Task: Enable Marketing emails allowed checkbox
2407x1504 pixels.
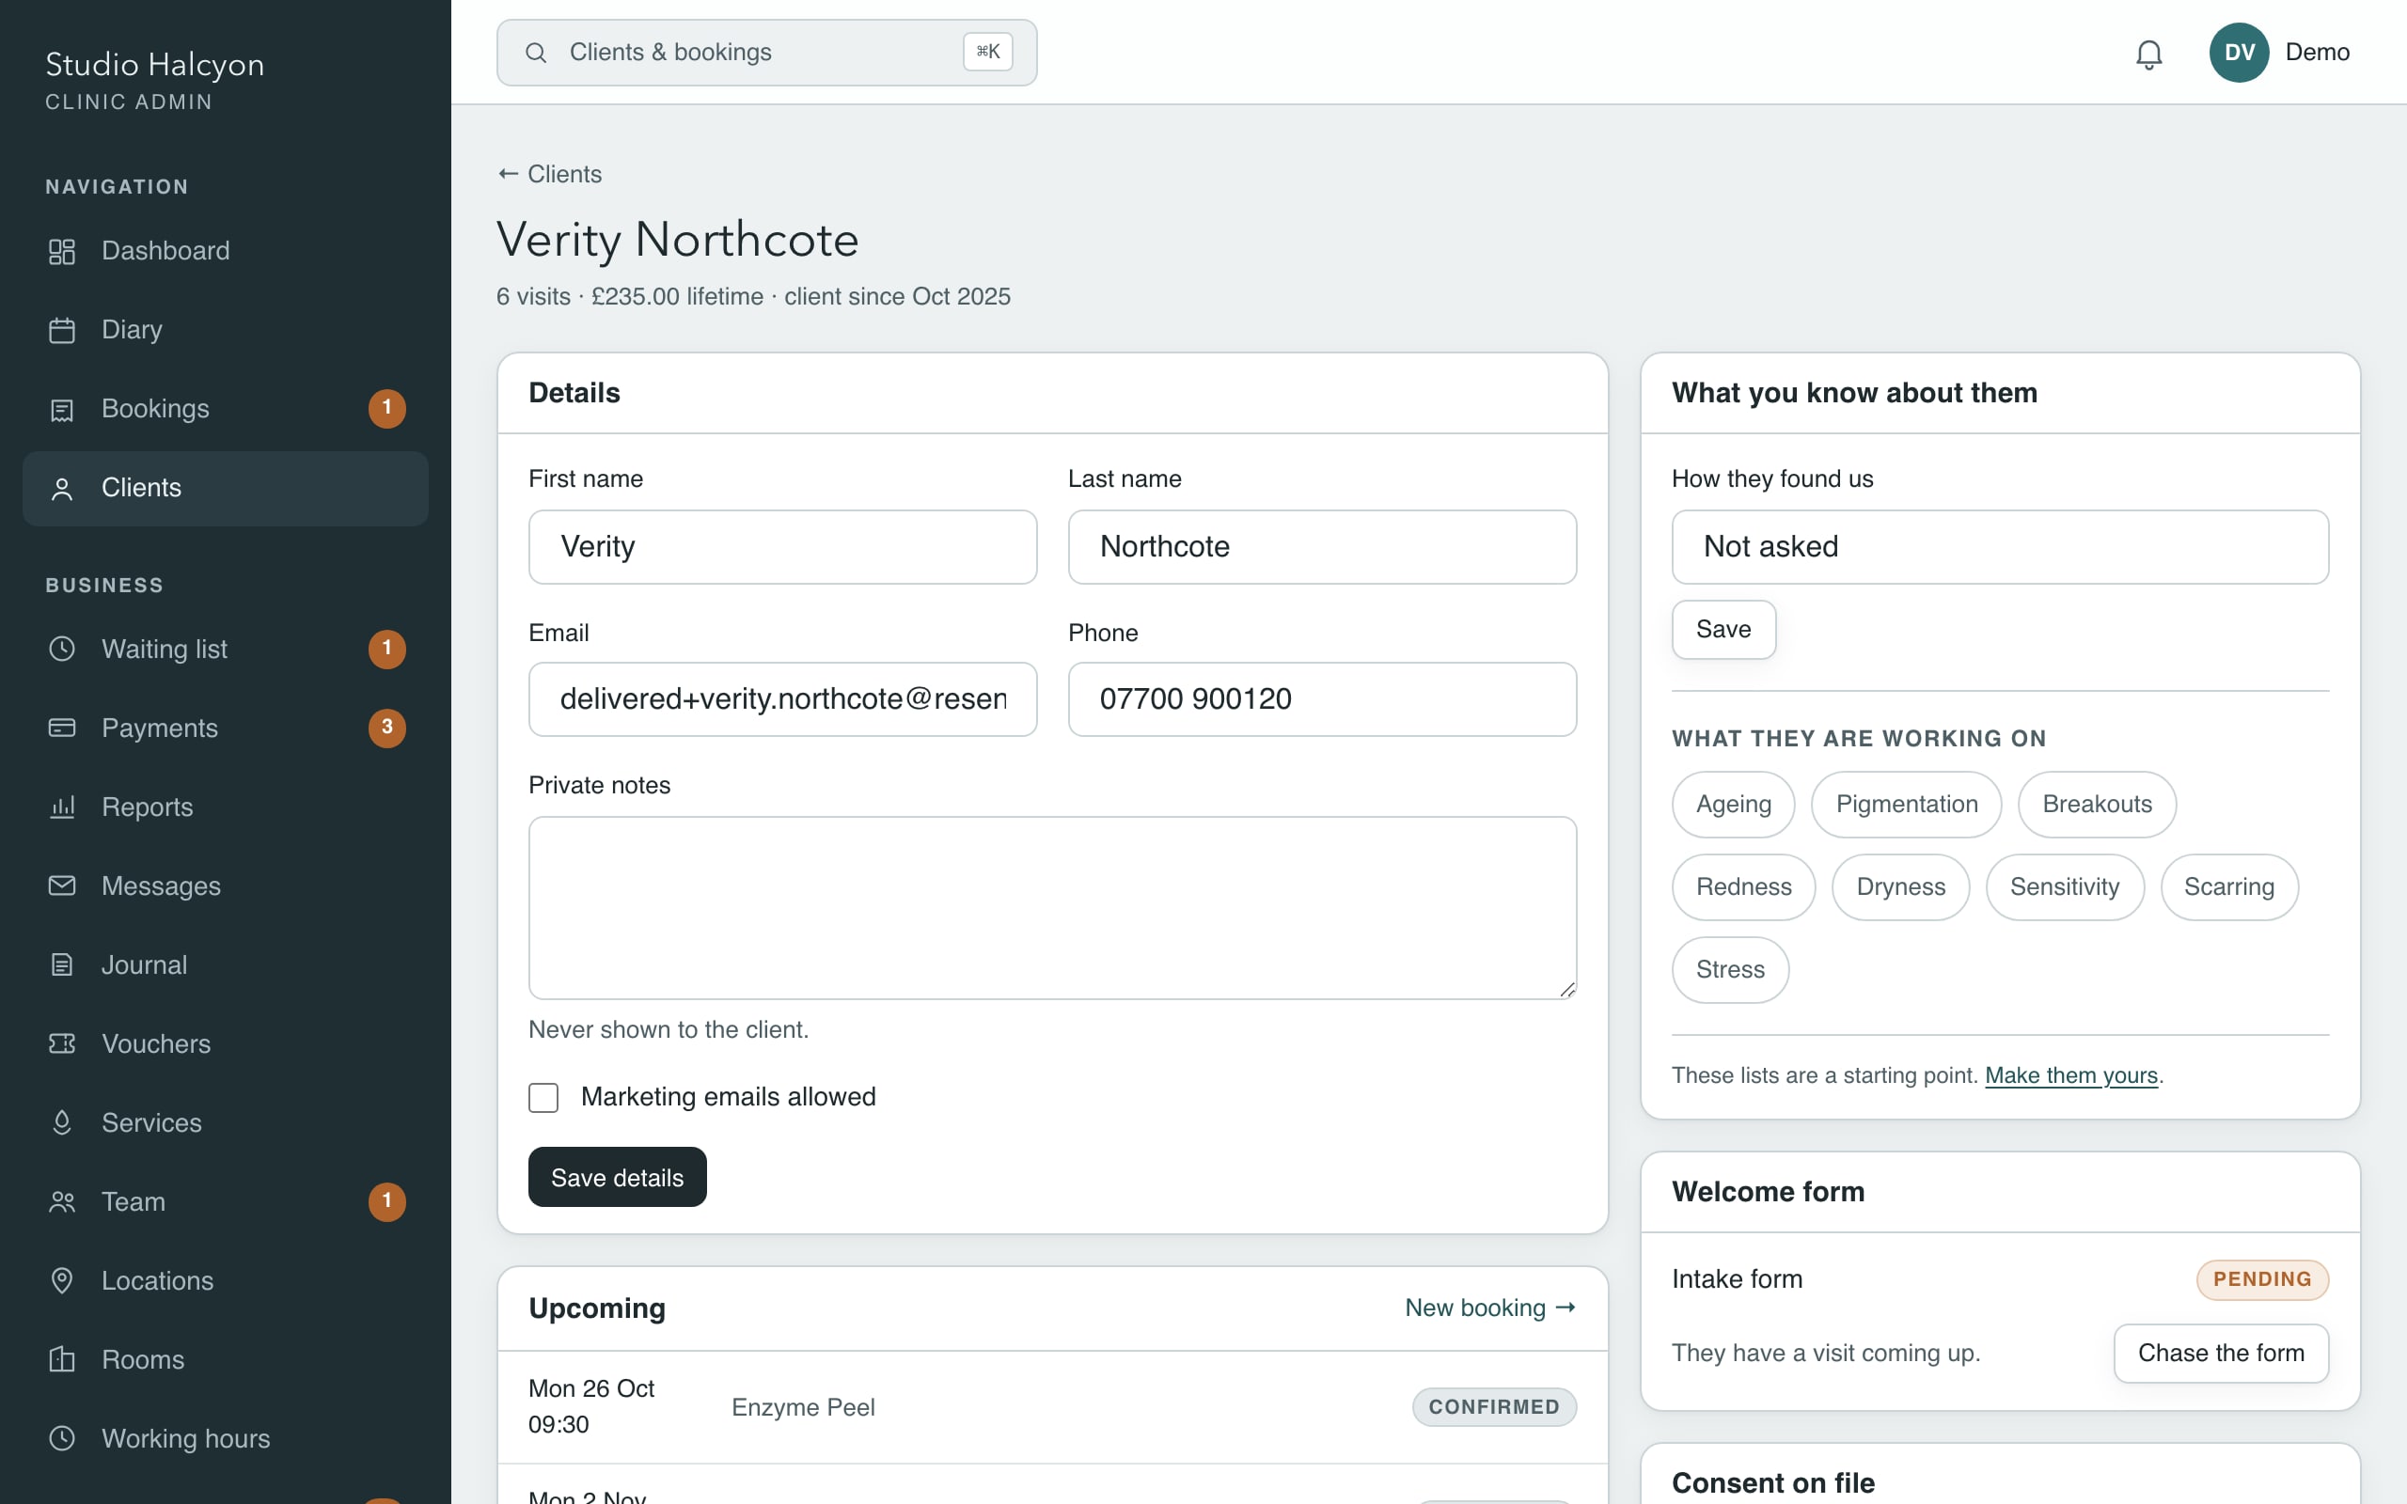Action: pyautogui.click(x=543, y=1097)
